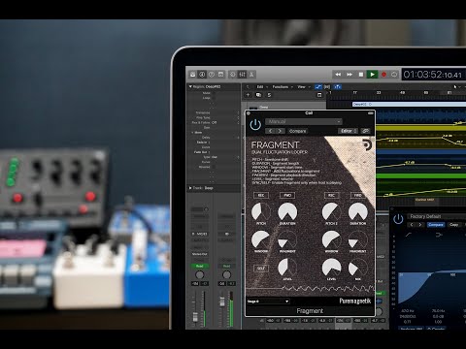This screenshot has height=349, width=466.
Task: Toggle the global Solo S button
Action: point(269,95)
